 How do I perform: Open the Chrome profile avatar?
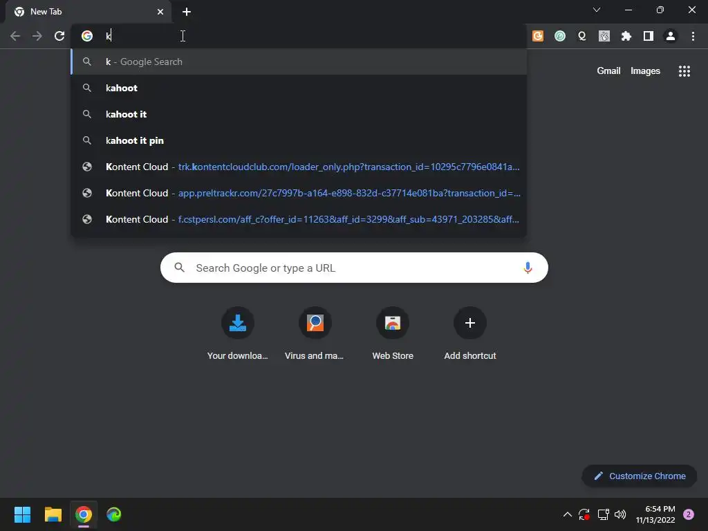click(671, 36)
